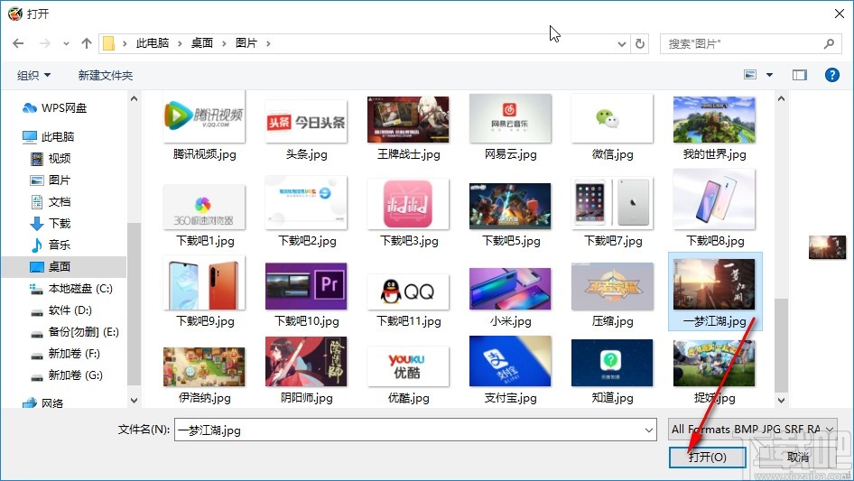Open the view options dropdown arrow
Viewport: 854px width, 481px height.
[x=769, y=75]
